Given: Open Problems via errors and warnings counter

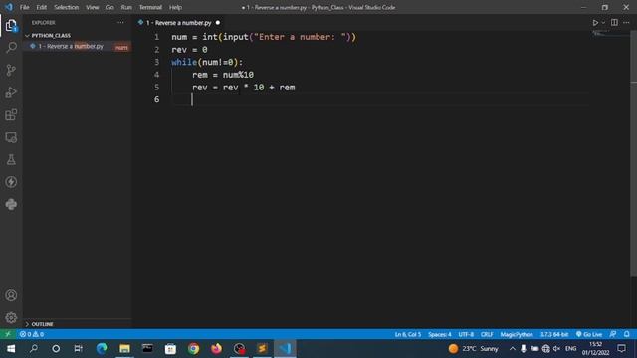Looking at the screenshot, I should point(32,334).
